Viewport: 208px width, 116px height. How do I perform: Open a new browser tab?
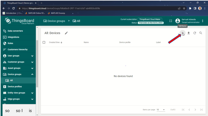tap(41, 3)
